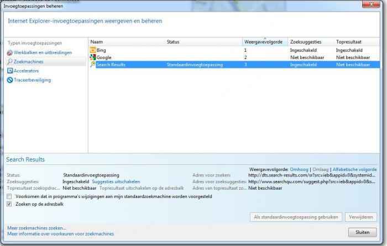
Task: Click the Werkbalken en uitbreidingen gear icon
Action: (x=9, y=53)
